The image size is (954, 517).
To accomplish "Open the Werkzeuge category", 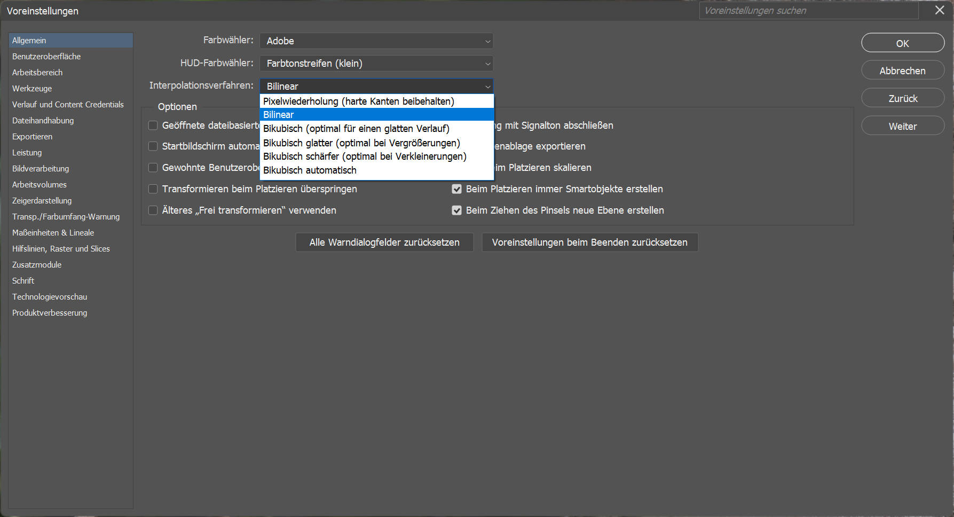I will coord(70,89).
